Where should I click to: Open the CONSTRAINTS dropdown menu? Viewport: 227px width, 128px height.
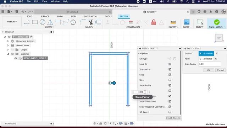134,27
